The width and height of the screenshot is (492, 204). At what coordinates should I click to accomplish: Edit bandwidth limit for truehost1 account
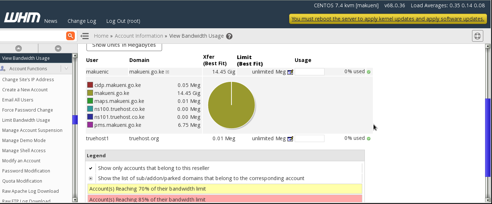coord(290,139)
